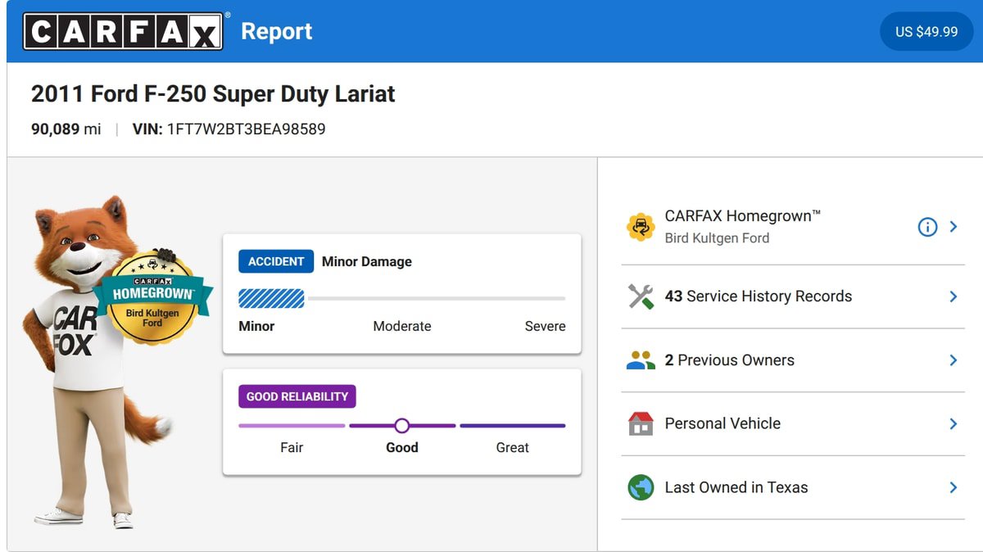Click the Homegrown gold medal on fox

[153, 298]
